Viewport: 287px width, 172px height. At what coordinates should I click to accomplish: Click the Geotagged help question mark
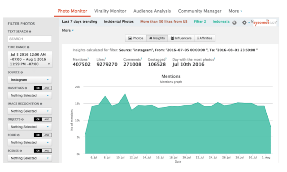[x=166, y=59]
